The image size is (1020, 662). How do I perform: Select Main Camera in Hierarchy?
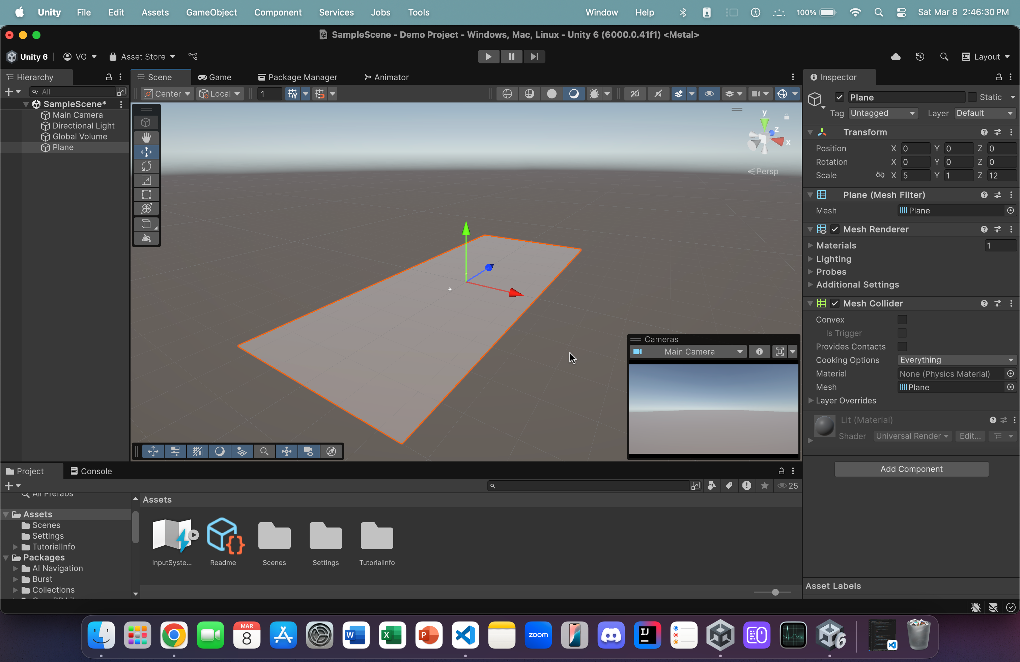point(77,115)
